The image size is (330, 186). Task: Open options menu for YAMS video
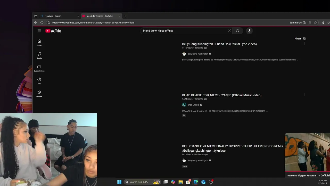[x=305, y=95]
